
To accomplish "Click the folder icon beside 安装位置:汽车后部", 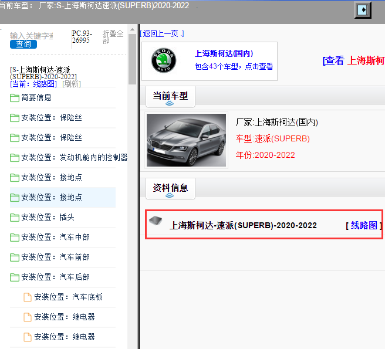I will [15, 277].
